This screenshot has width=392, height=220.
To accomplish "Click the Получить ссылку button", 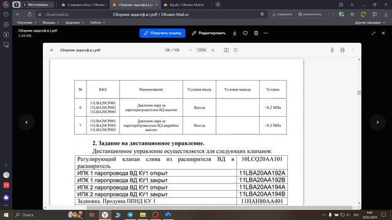I will click(x=162, y=33).
